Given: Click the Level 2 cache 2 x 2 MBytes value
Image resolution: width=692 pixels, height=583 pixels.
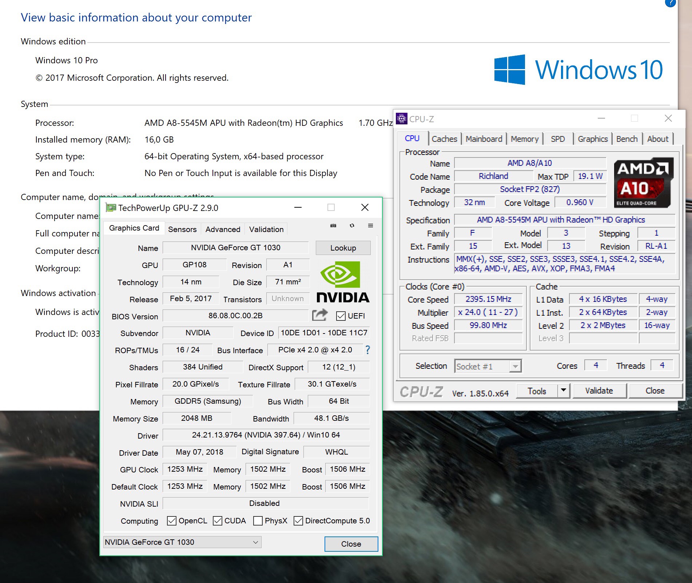Looking at the screenshot, I should pyautogui.click(x=603, y=325).
